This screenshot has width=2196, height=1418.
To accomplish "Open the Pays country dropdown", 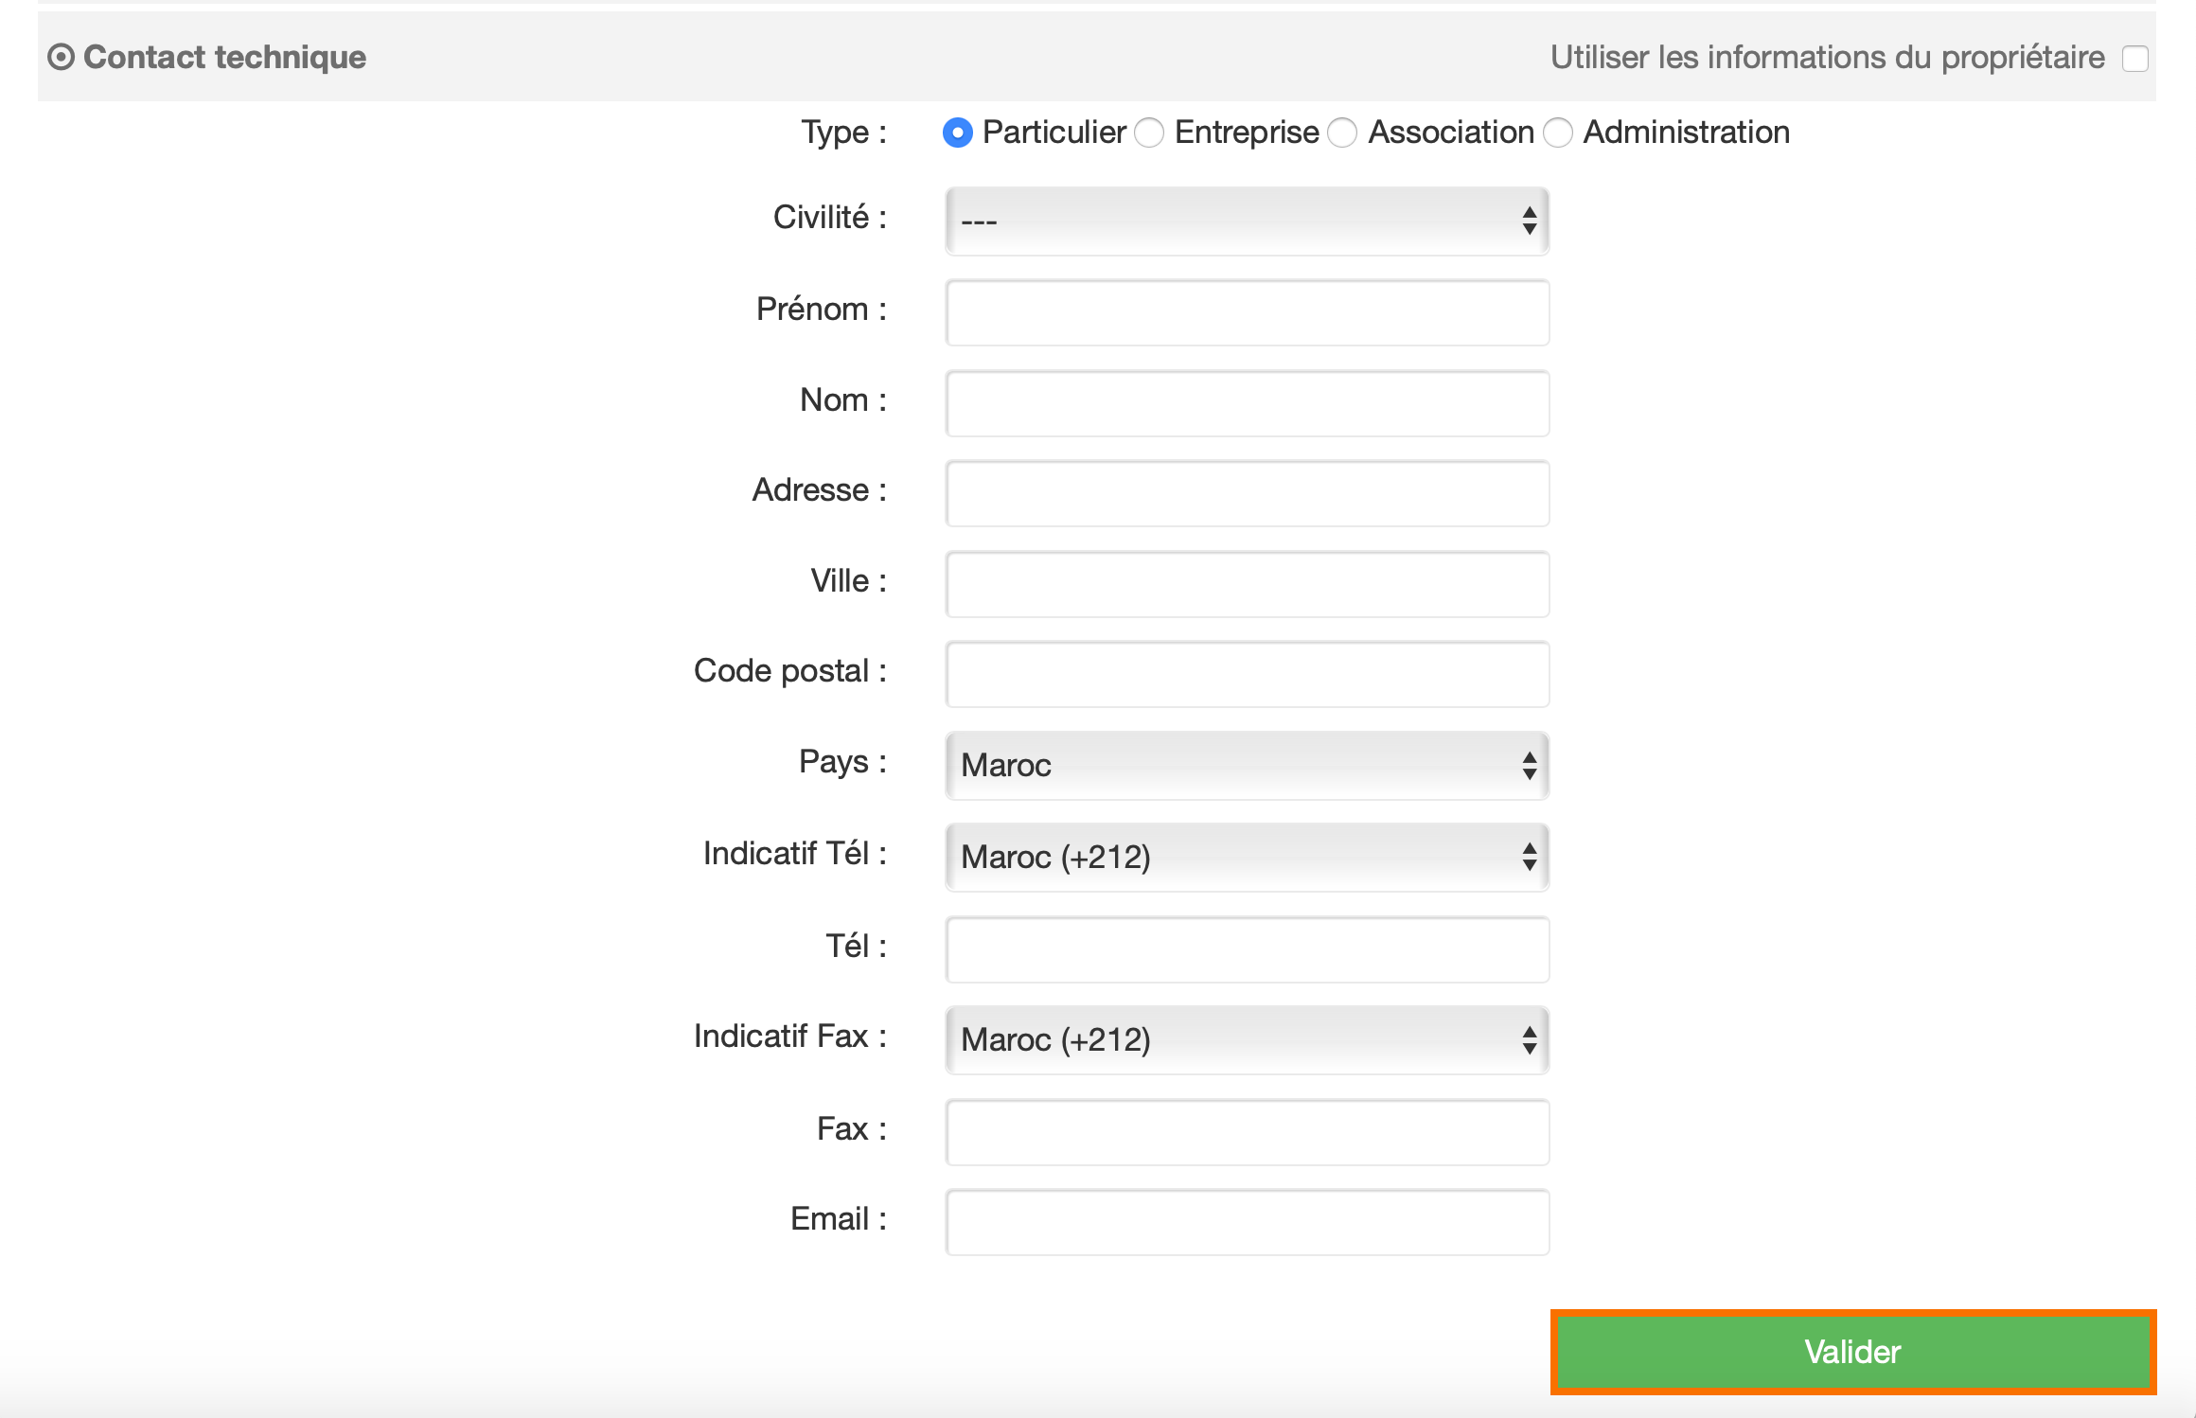I will [x=1247, y=765].
